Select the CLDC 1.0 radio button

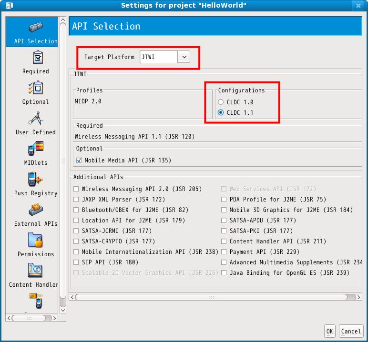220,102
